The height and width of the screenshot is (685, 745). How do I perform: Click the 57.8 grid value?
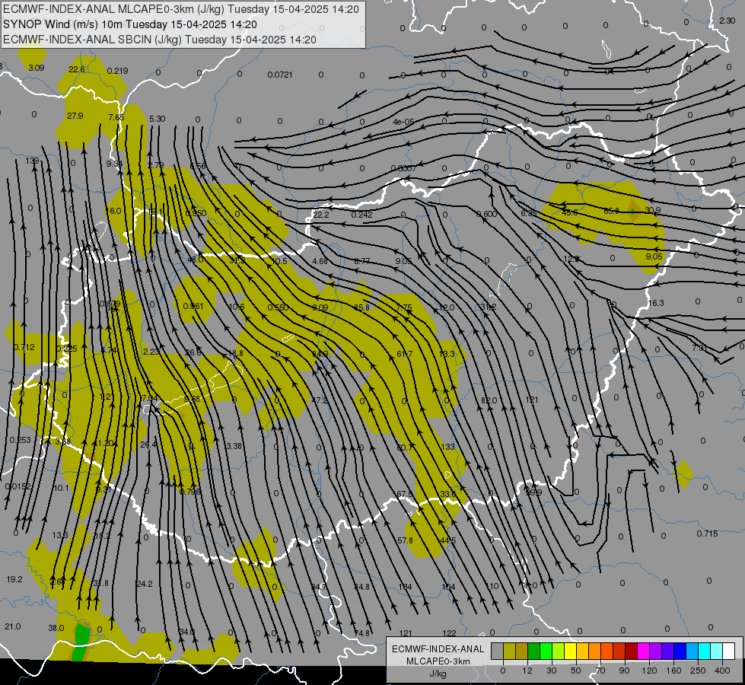(405, 540)
